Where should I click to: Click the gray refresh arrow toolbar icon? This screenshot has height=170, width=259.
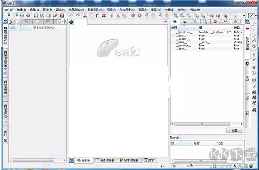133,16
